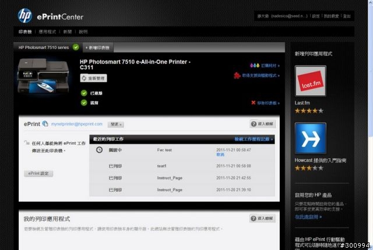Click the mynetprinter@hpeprint.com address
The height and width of the screenshot is (250, 373).
pos(77,124)
